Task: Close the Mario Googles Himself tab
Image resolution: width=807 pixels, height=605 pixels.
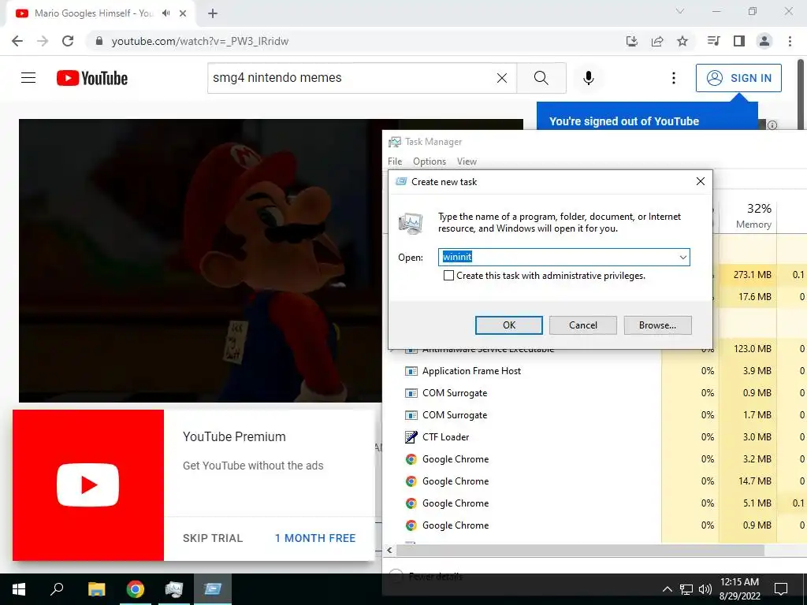Action: [x=183, y=13]
